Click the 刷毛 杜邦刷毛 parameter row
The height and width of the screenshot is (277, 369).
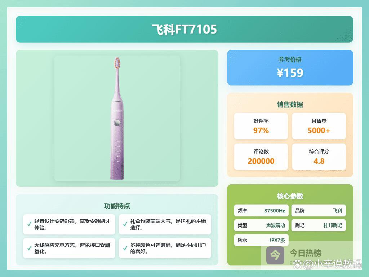coord(319,225)
